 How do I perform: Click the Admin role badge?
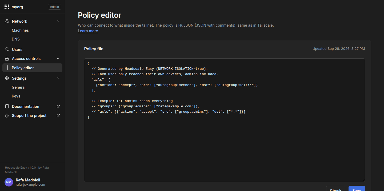(x=54, y=7)
